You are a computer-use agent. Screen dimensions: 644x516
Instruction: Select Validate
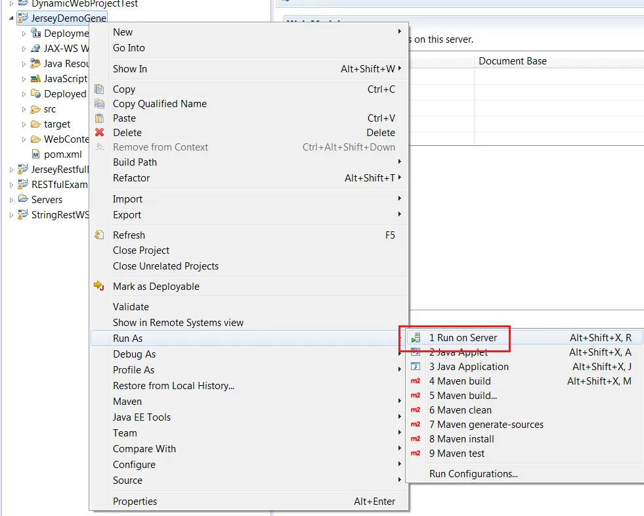(249, 307)
